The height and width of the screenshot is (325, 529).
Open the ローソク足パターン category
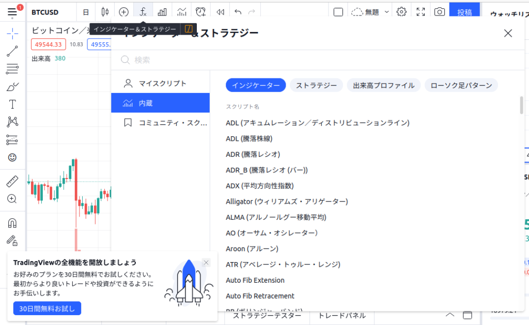point(461,85)
